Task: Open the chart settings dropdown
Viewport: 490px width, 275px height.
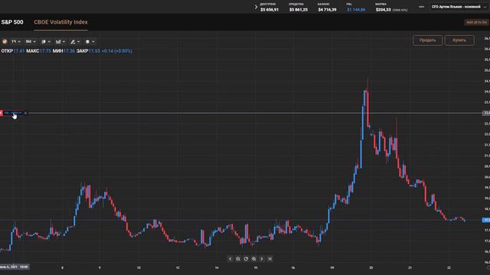Action: click(x=90, y=41)
